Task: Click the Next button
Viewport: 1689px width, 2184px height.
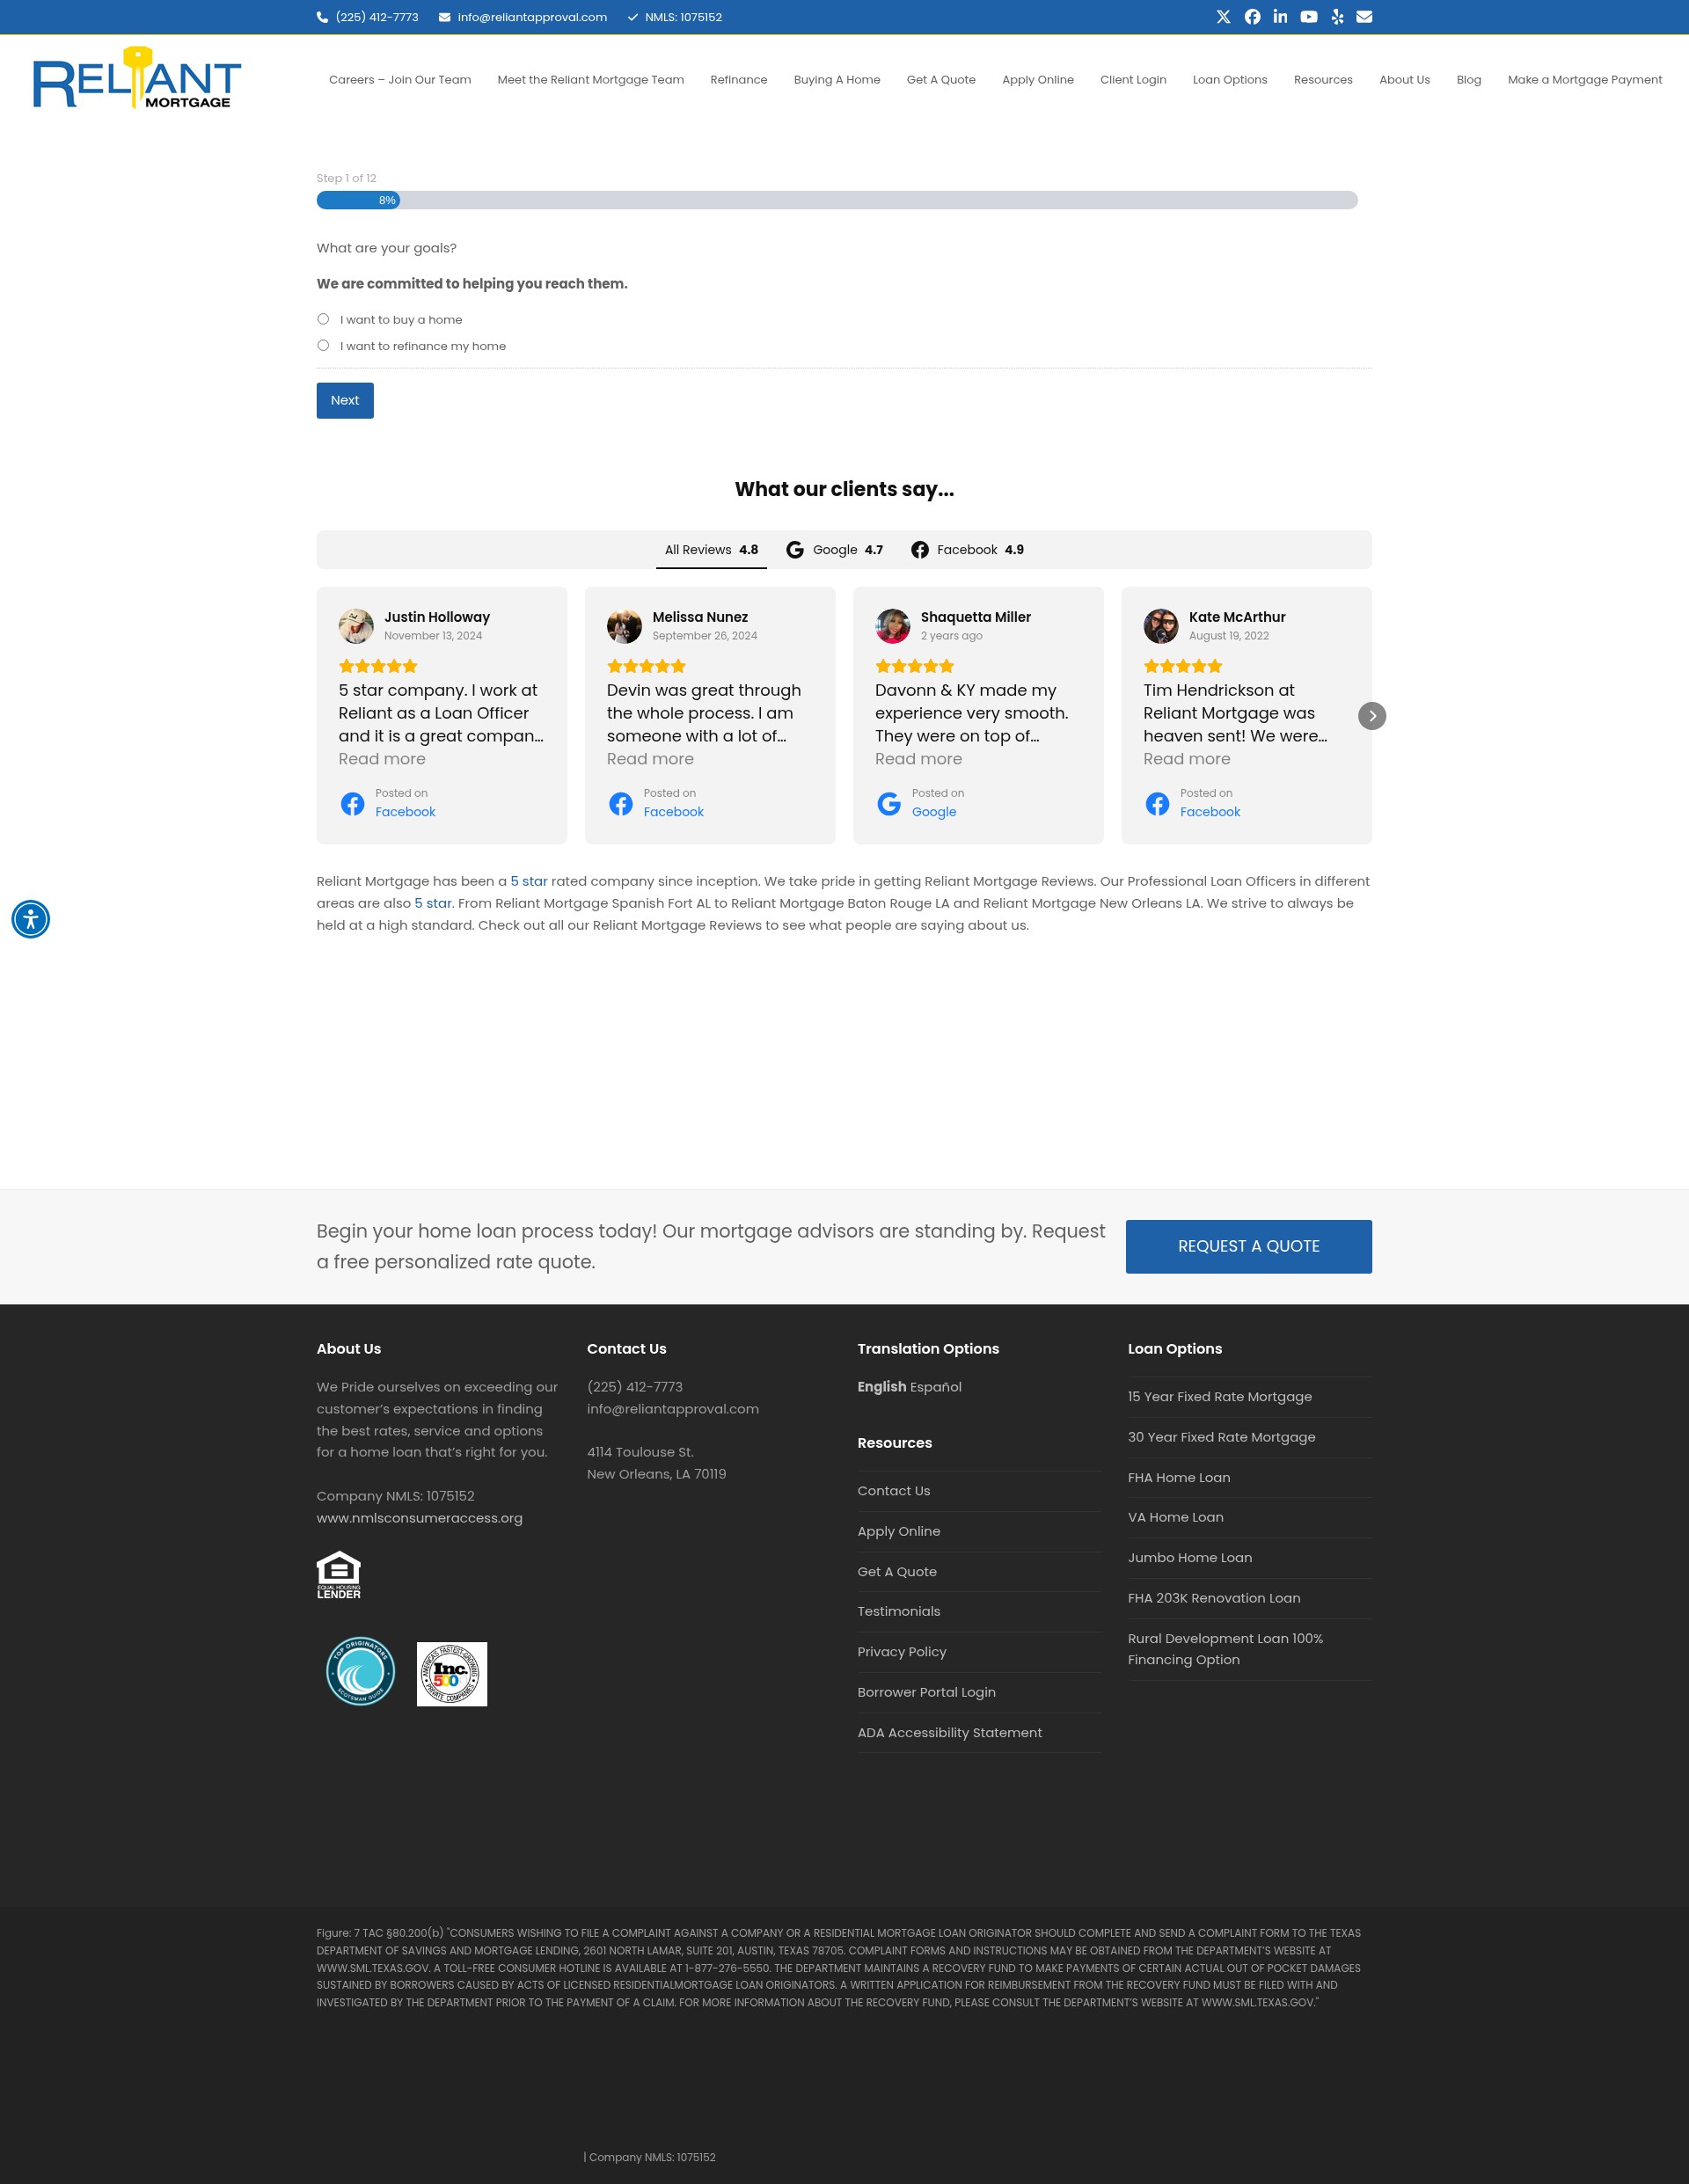Action: tap(345, 401)
